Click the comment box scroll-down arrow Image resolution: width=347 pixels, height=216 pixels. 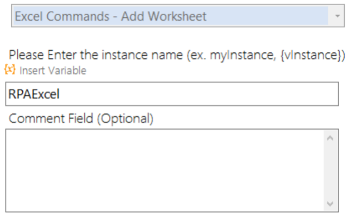[x=330, y=203]
